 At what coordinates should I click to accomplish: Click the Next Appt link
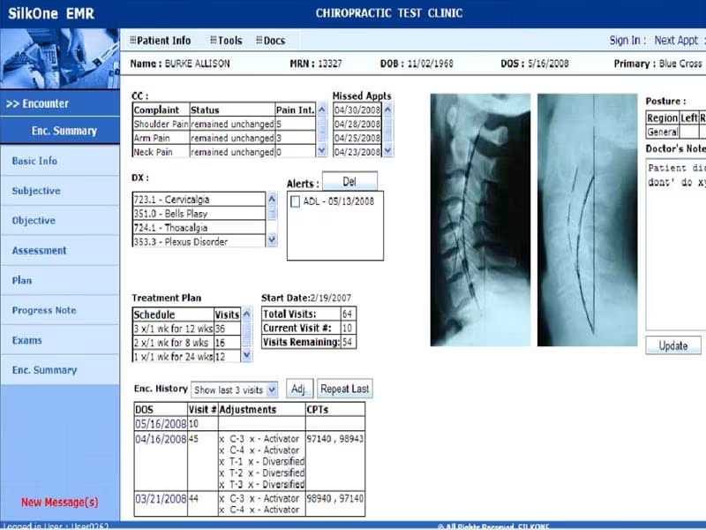[x=677, y=41]
